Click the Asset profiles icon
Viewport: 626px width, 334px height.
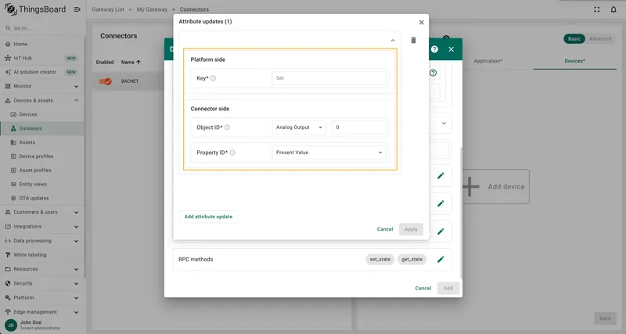pos(13,171)
